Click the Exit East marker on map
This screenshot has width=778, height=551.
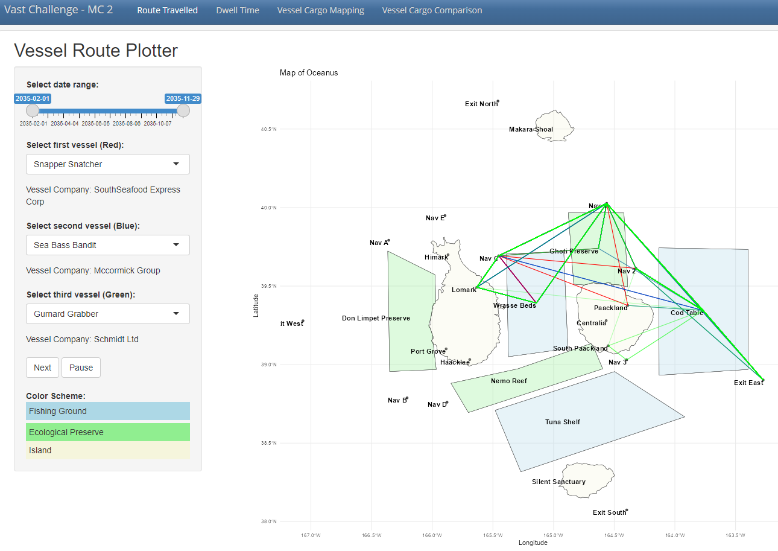tap(763, 380)
